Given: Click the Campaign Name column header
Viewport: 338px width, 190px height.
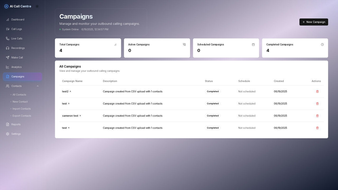Looking at the screenshot, I should coord(72,81).
